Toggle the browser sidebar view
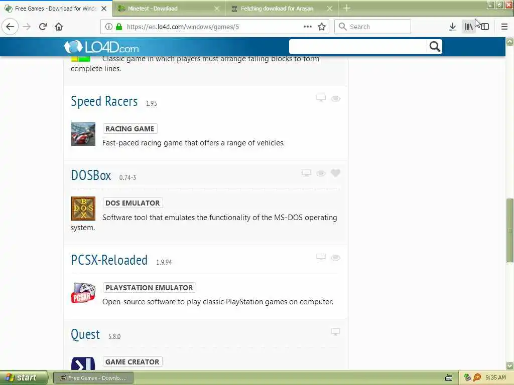The height and width of the screenshot is (385, 514). point(485,27)
